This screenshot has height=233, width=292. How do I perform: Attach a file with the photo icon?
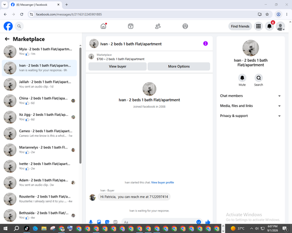(99, 222)
